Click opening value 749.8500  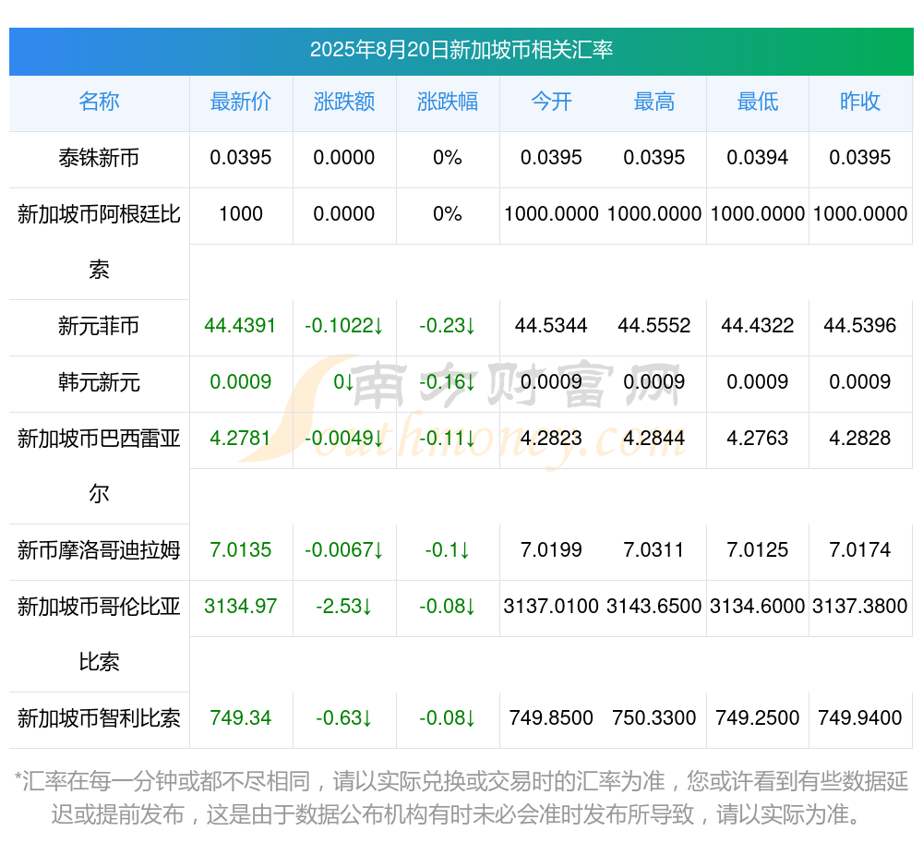click(x=551, y=718)
